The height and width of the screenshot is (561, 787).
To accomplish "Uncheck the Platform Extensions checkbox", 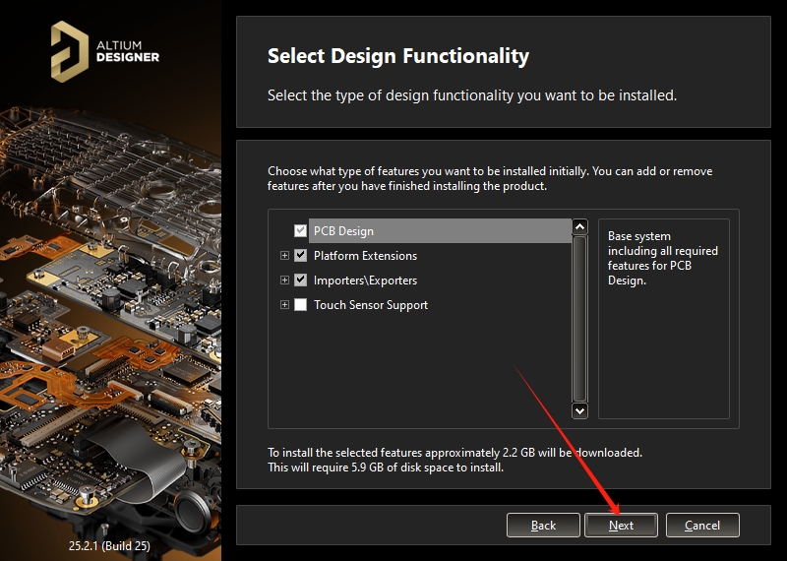I will (x=301, y=256).
